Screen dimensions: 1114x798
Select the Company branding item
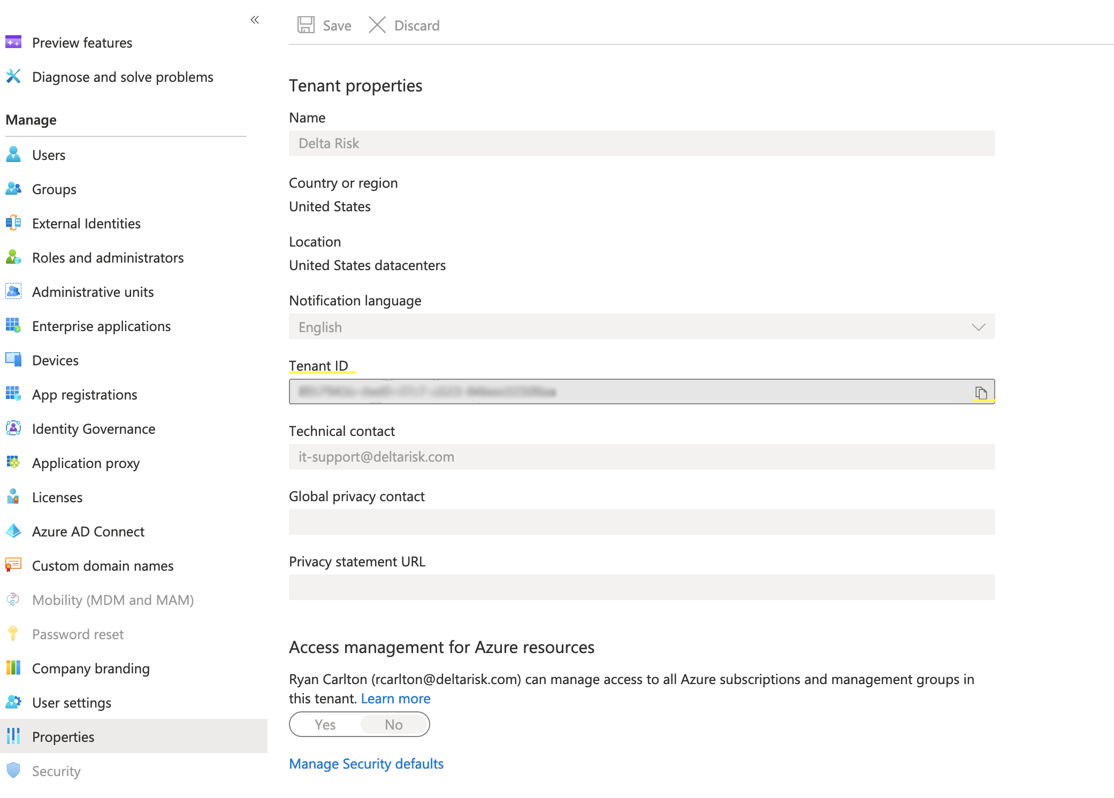(90, 669)
